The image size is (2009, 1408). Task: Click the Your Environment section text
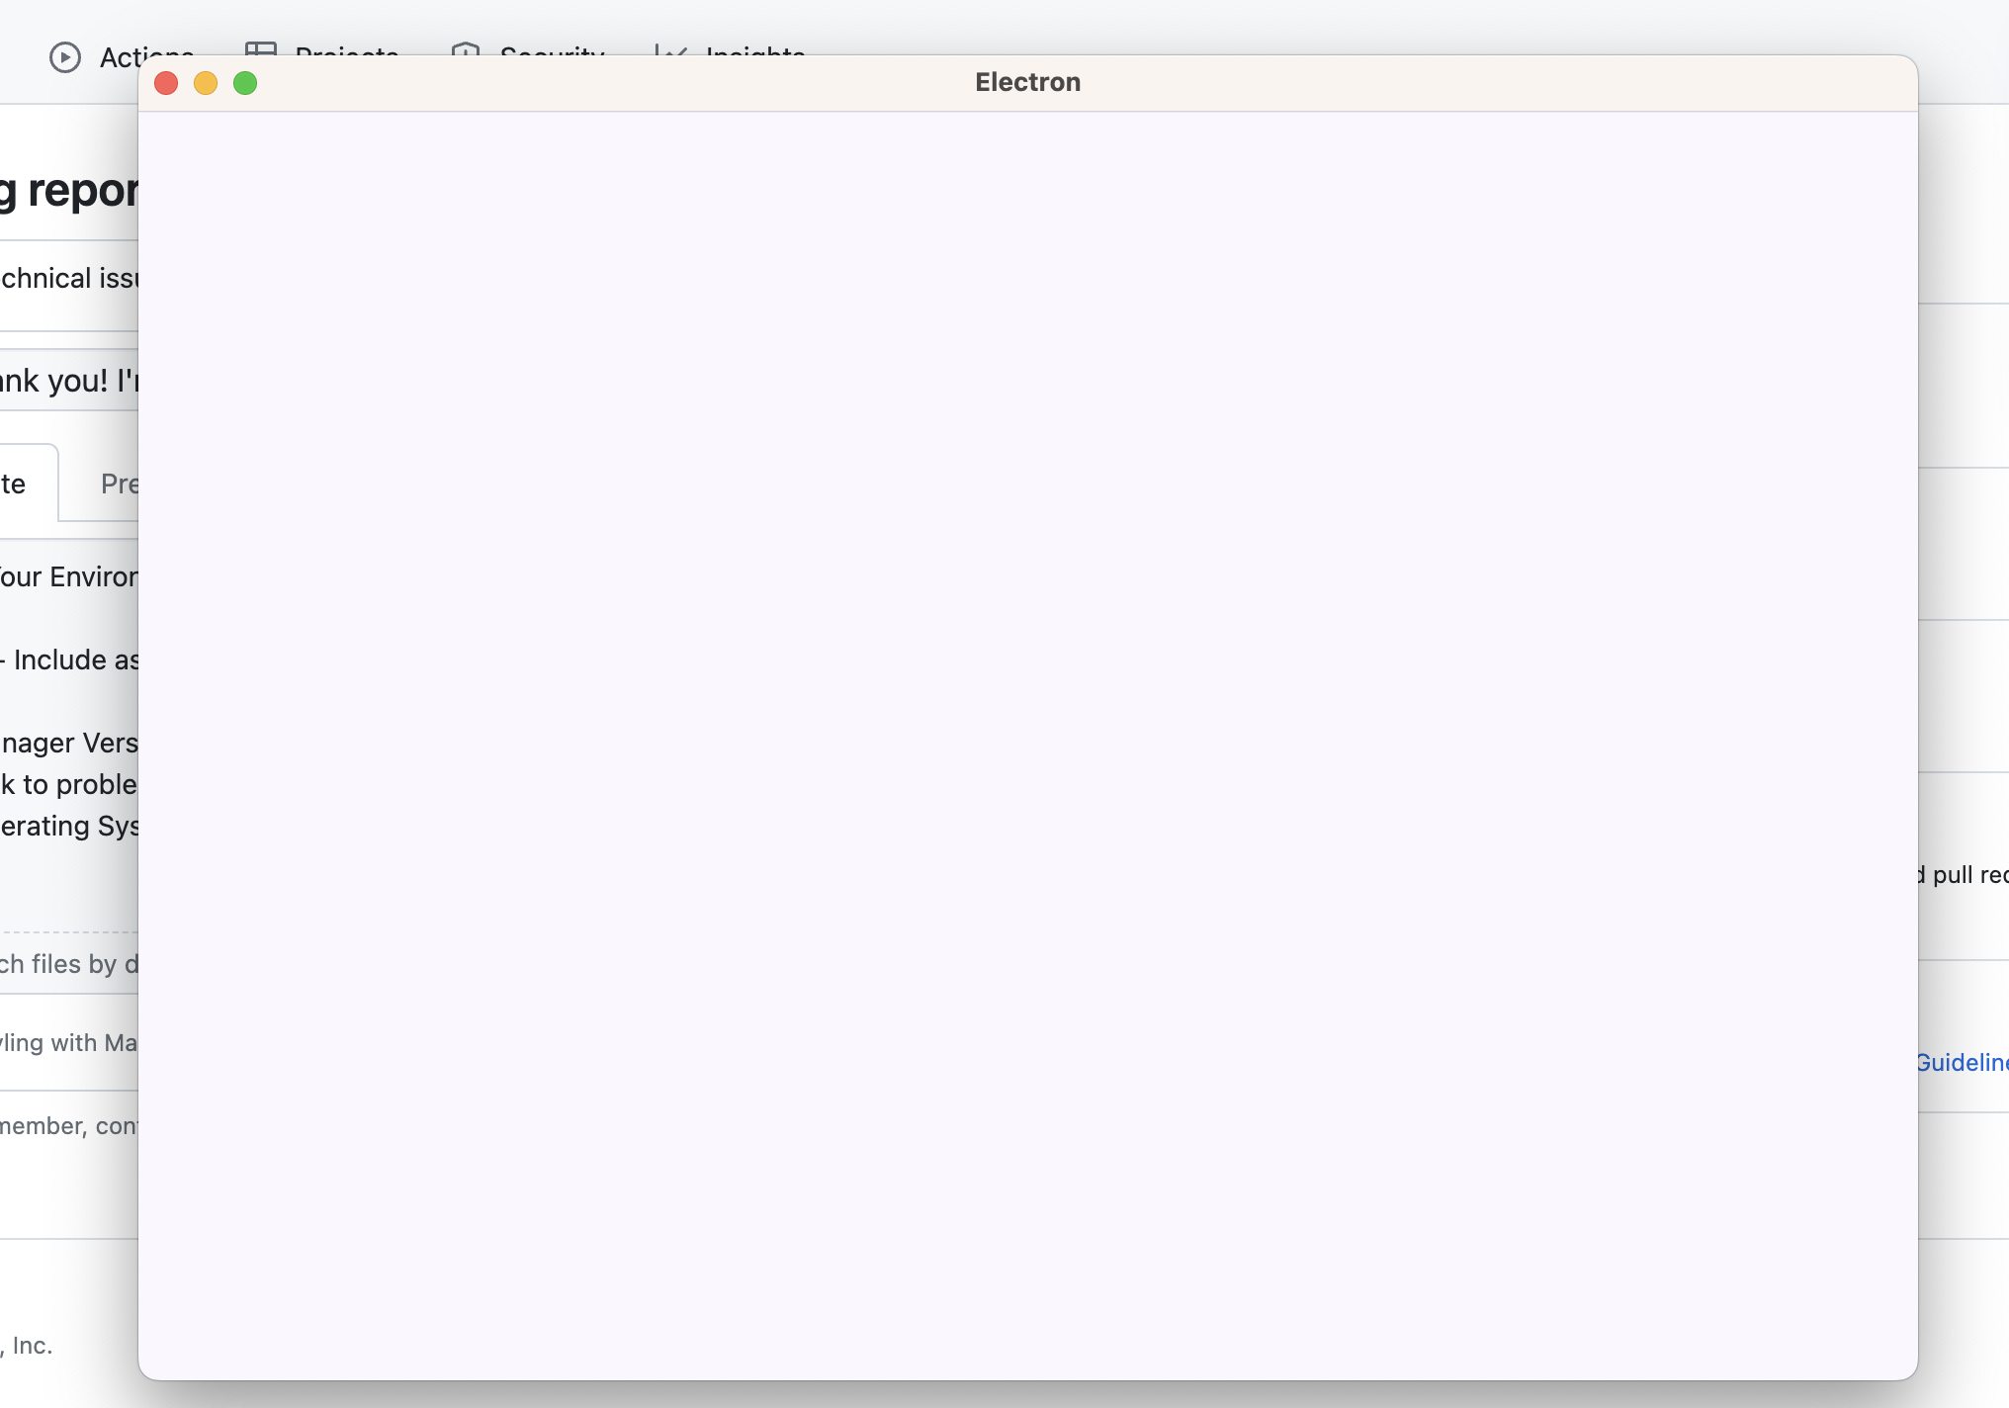(x=69, y=576)
